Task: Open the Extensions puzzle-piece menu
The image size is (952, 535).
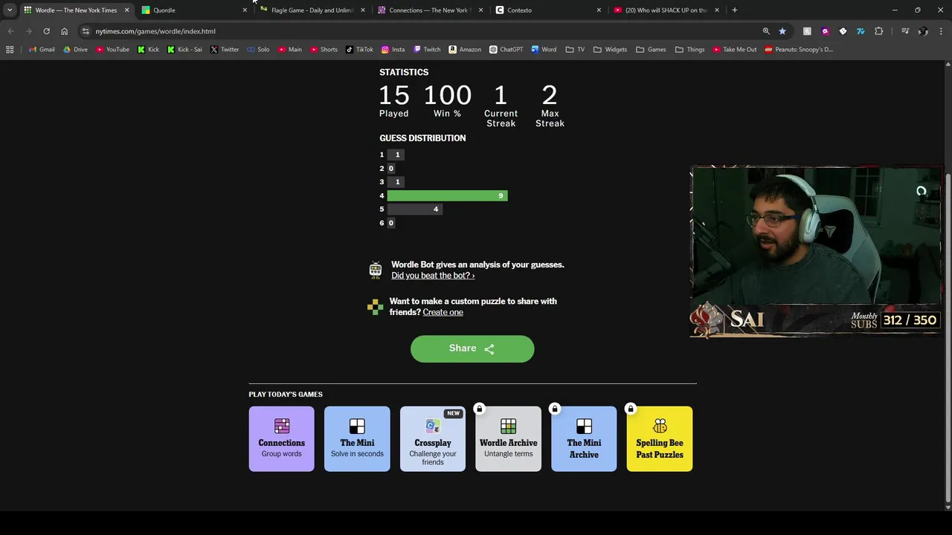Action: pyautogui.click(x=878, y=31)
